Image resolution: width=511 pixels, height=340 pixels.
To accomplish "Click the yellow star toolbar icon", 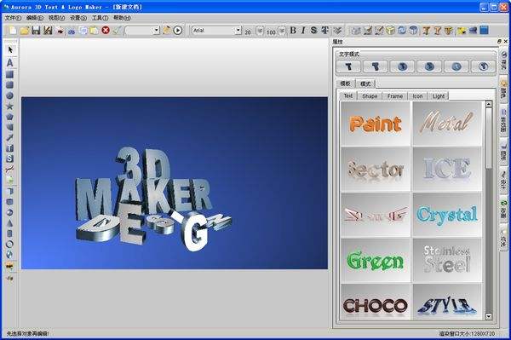I will pyautogui.click(x=462, y=31).
